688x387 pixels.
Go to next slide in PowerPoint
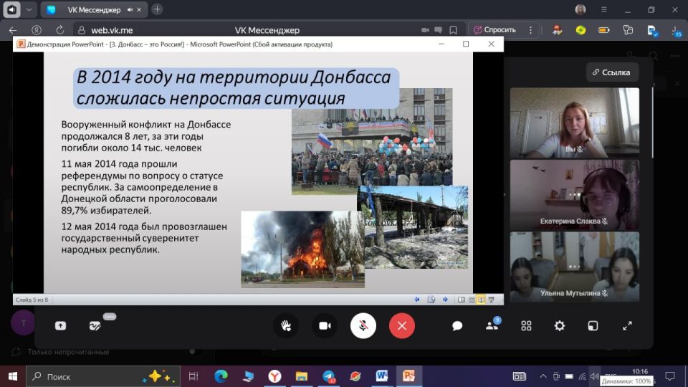(444, 300)
